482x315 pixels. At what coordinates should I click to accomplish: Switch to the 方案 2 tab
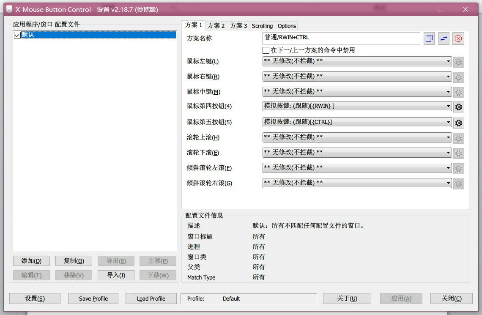[216, 25]
